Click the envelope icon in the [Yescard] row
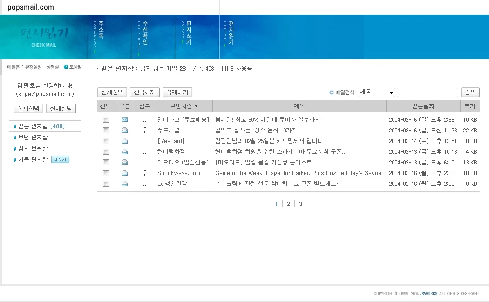The height and width of the screenshot is (302, 489). click(124, 141)
